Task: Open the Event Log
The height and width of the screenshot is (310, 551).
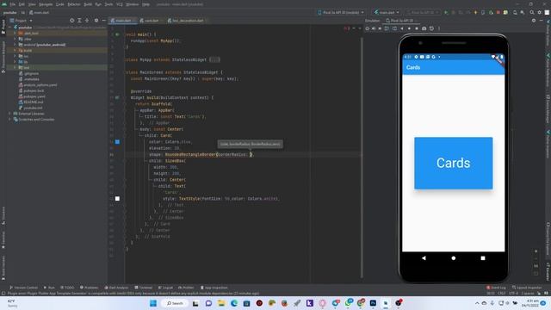Action: click(x=496, y=288)
